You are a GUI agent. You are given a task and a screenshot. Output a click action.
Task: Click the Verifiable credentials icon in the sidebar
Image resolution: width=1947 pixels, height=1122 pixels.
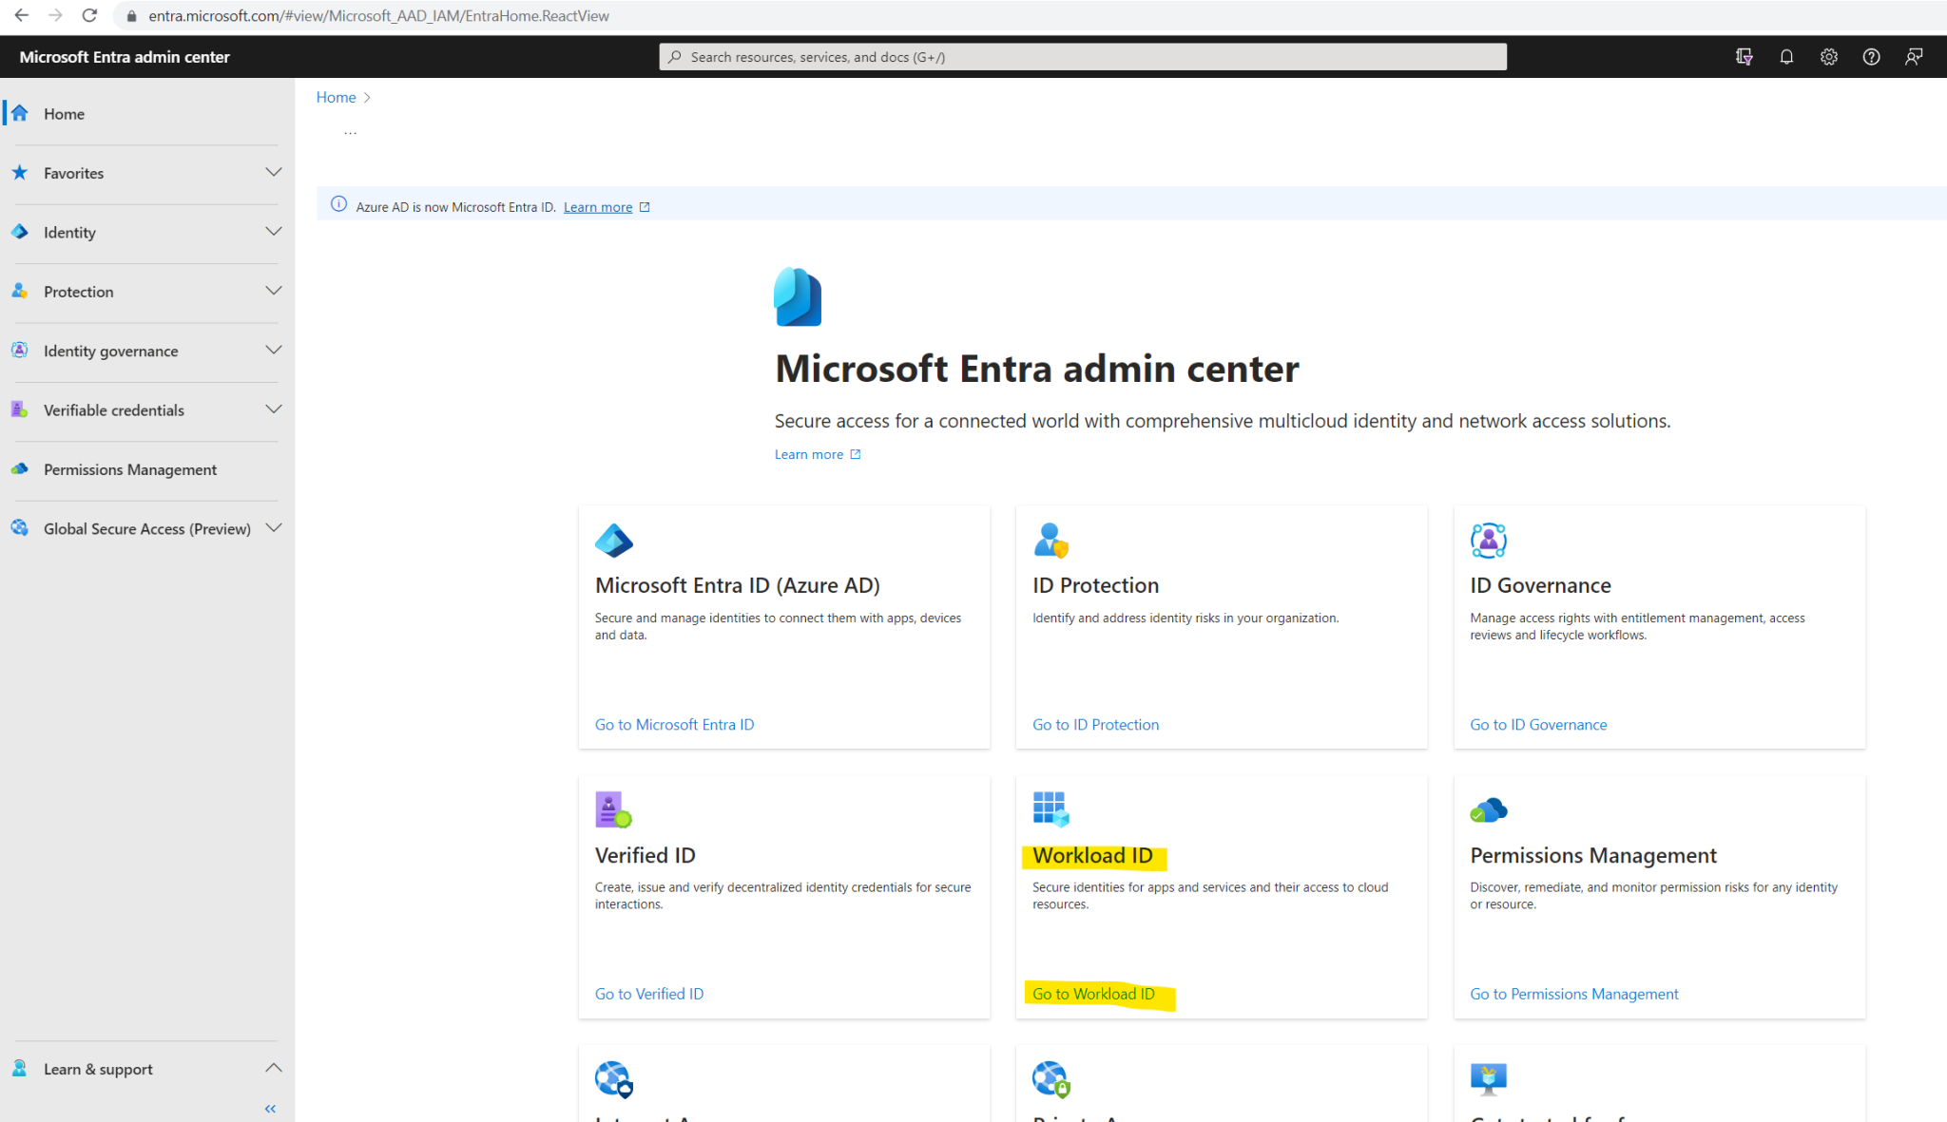coord(19,409)
